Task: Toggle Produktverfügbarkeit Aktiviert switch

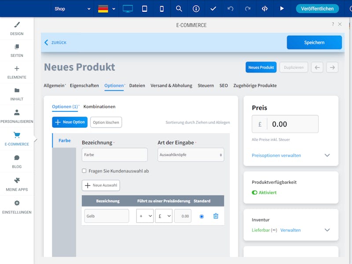Action: point(254,193)
